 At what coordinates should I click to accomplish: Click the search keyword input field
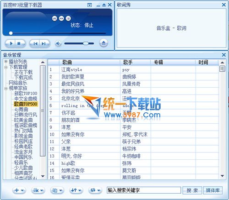[144, 190]
